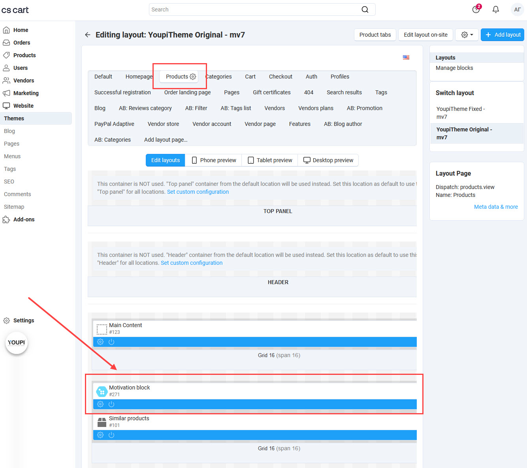Open the Meta data & more link
The height and width of the screenshot is (468, 527).
click(x=495, y=207)
